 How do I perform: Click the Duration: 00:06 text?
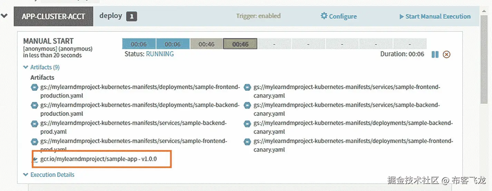(x=402, y=54)
